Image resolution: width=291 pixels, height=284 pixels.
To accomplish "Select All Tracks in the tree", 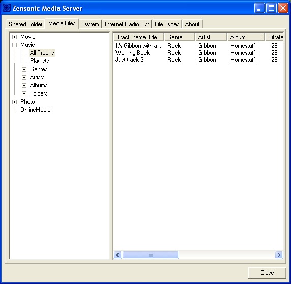I will [x=42, y=53].
